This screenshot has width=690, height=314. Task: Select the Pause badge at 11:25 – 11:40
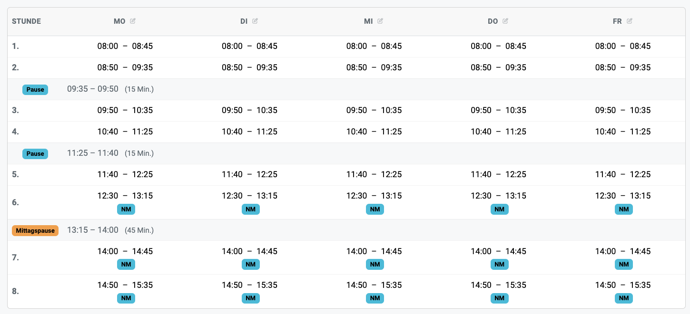35,153
